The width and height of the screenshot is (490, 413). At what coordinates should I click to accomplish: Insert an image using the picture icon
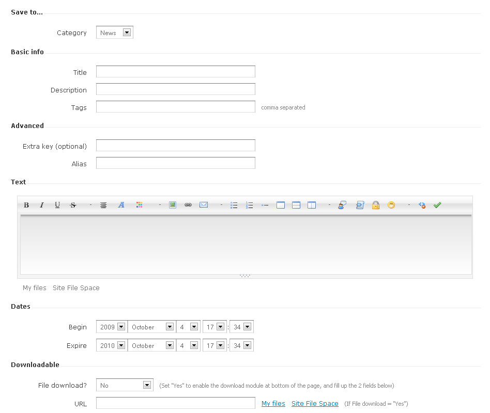point(173,205)
